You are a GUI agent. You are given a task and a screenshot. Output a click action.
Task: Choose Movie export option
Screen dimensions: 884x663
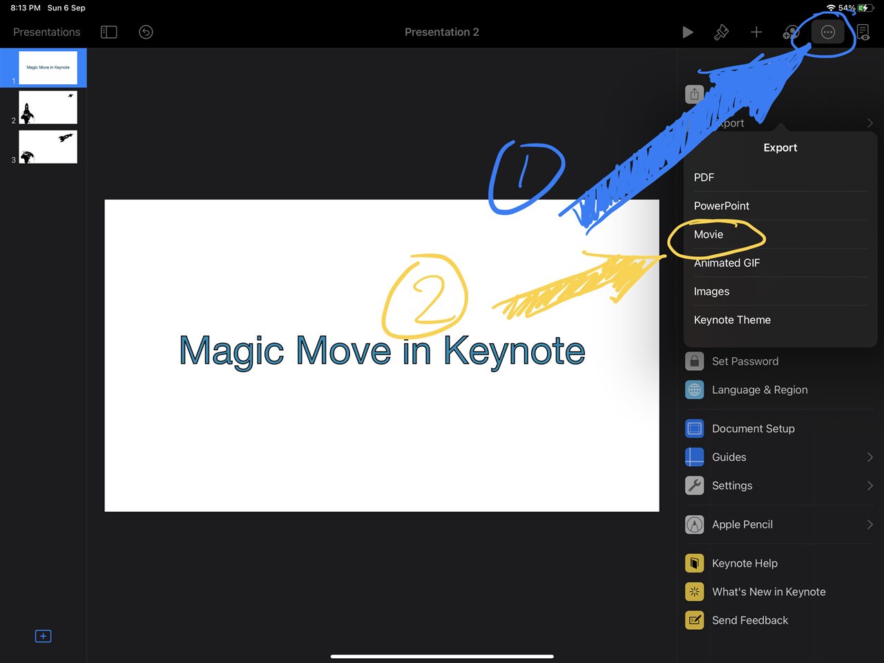click(x=780, y=234)
